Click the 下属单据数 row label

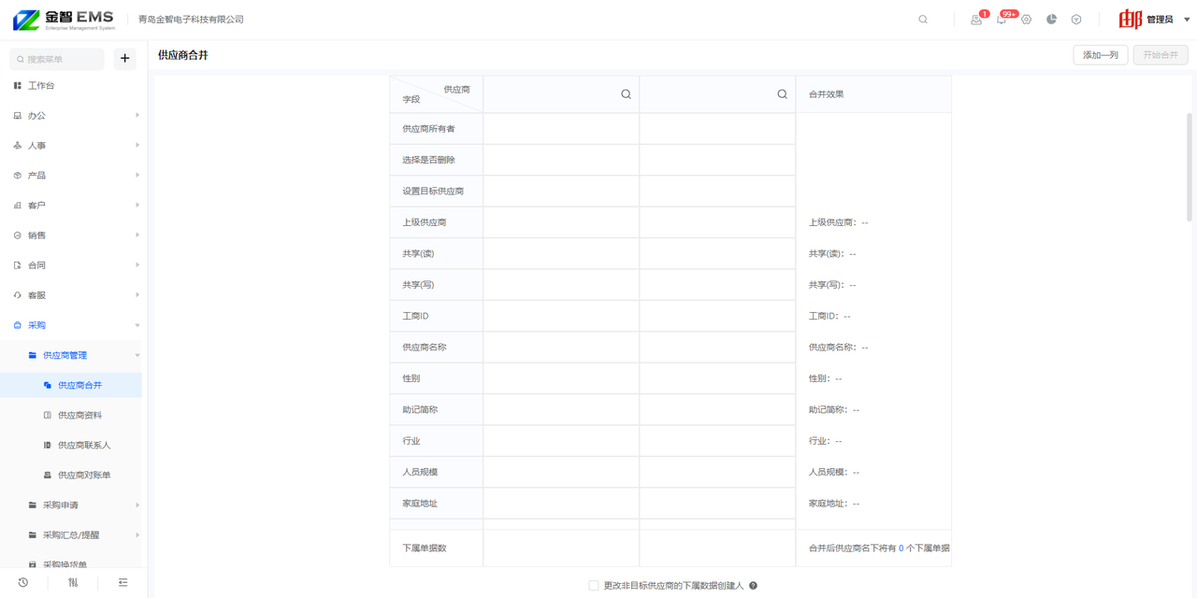click(425, 548)
